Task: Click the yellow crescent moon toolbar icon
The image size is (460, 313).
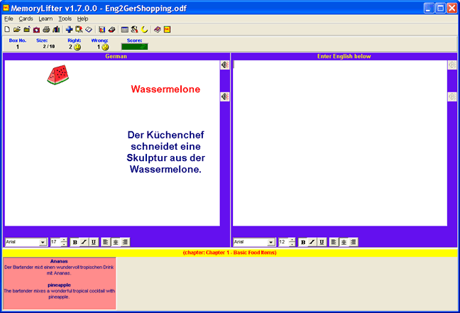Action: coord(144,29)
